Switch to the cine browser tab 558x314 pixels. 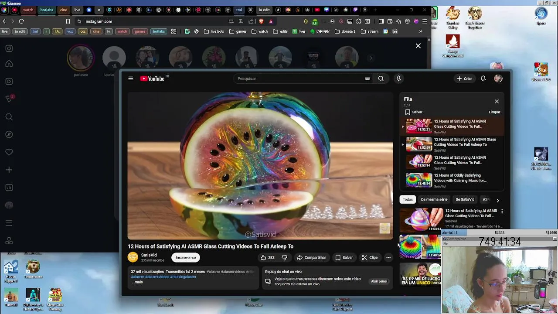coord(64,10)
